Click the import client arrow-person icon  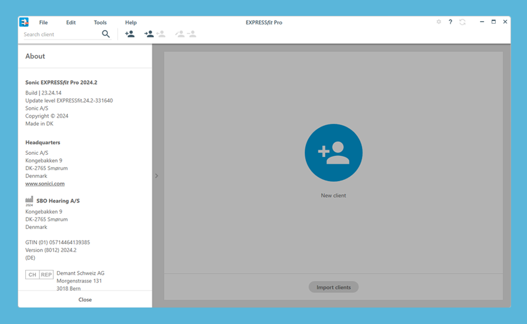point(149,34)
